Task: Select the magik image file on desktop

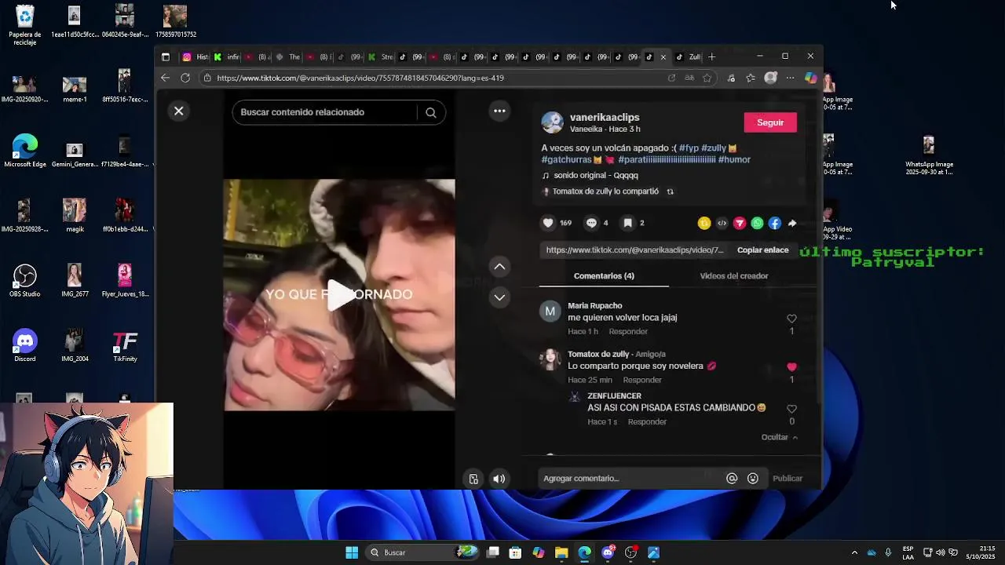Action: click(x=75, y=216)
